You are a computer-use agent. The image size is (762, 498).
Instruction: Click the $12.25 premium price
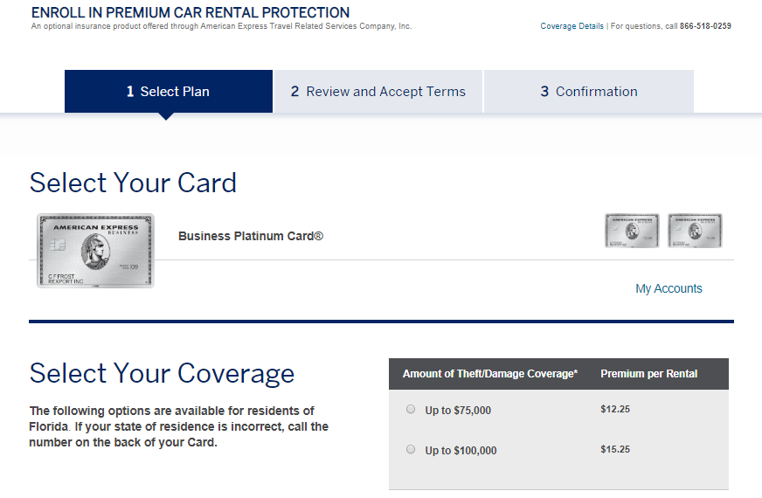(615, 409)
